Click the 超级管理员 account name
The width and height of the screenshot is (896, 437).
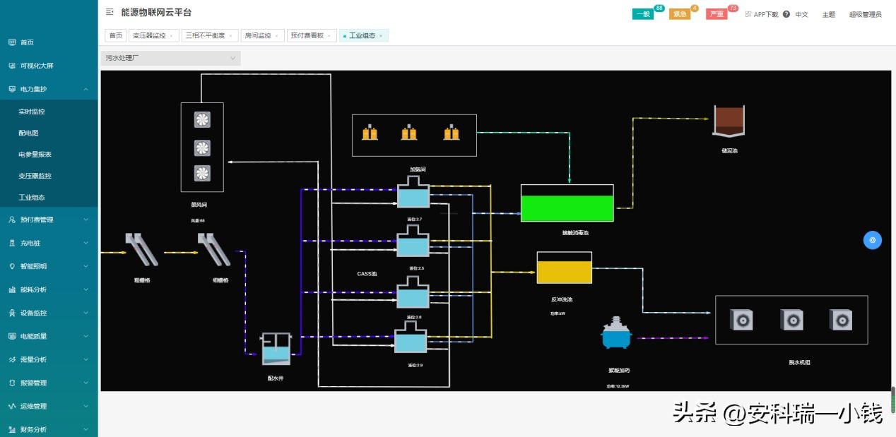point(865,13)
